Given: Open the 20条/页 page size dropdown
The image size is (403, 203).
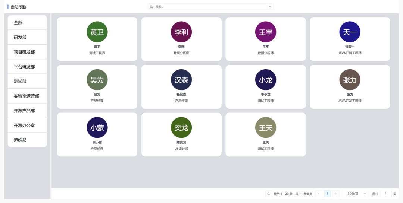Looking at the screenshot, I should point(355,194).
